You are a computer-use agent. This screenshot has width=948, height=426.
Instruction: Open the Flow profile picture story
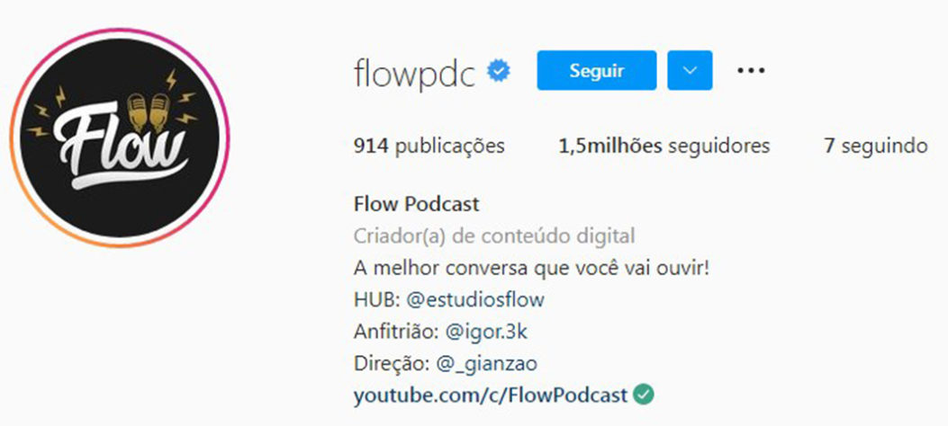(120, 138)
